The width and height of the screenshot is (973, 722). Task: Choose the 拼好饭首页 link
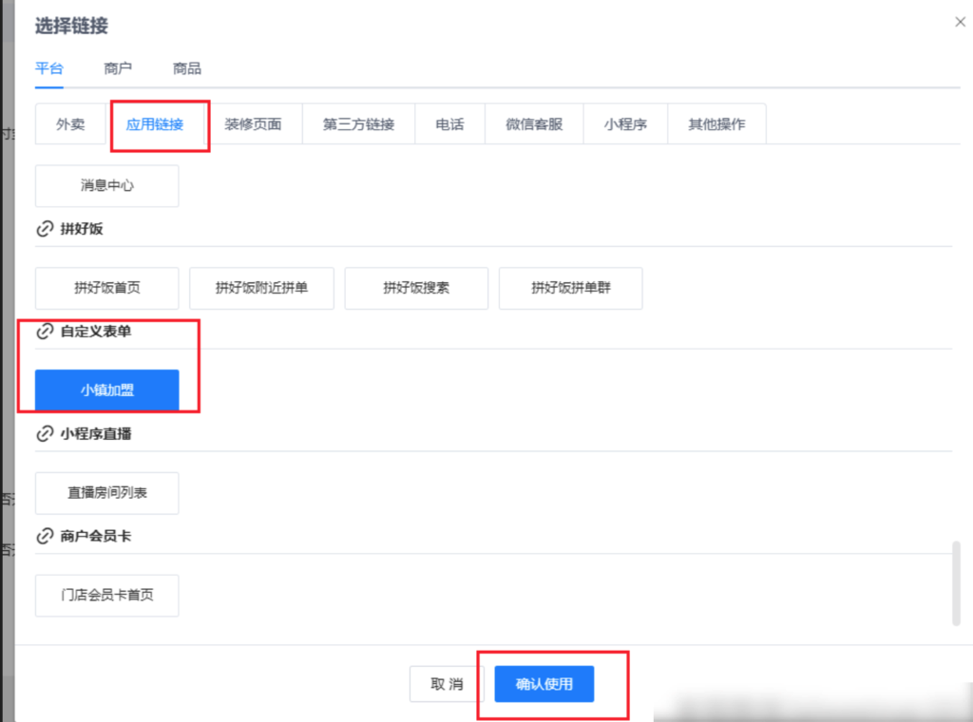tap(106, 288)
